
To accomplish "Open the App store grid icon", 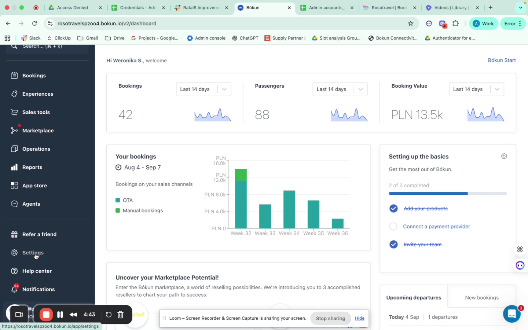I will click(x=14, y=186).
